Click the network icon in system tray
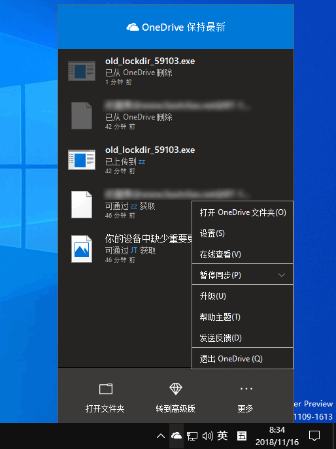The image size is (336, 449). click(192, 436)
